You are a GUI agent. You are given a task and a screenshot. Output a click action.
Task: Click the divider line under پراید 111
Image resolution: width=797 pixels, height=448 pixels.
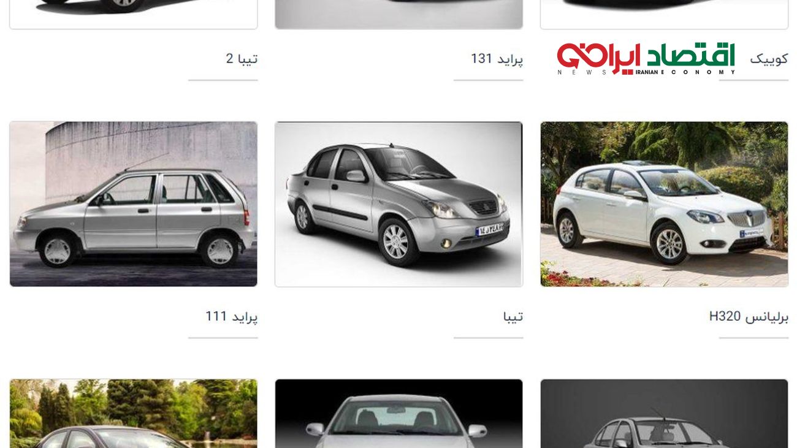223,338
